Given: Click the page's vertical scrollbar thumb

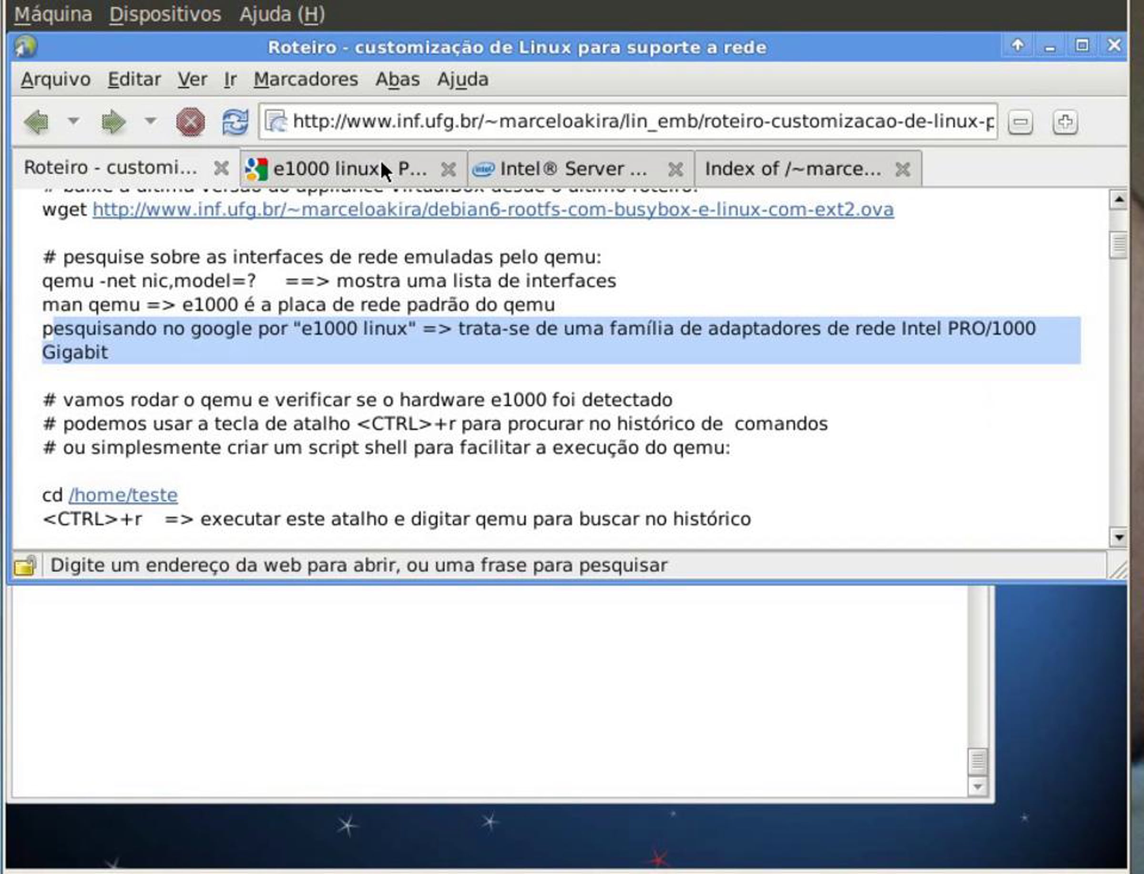Looking at the screenshot, I should point(1118,244).
